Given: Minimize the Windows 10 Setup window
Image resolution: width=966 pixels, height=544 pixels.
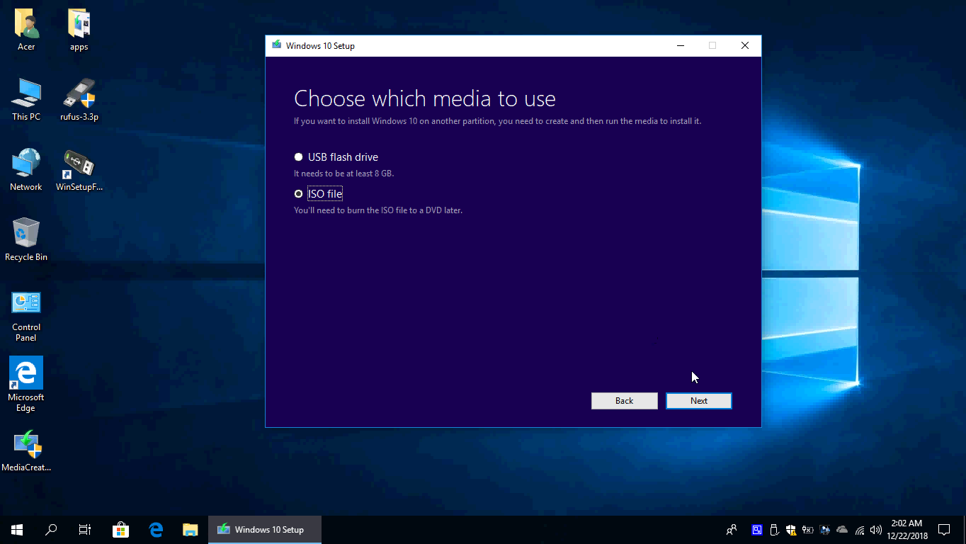Looking at the screenshot, I should point(680,46).
